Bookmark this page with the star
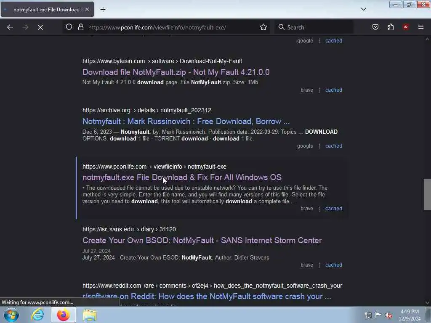Viewport: 431px width, 323px height. coord(263,27)
